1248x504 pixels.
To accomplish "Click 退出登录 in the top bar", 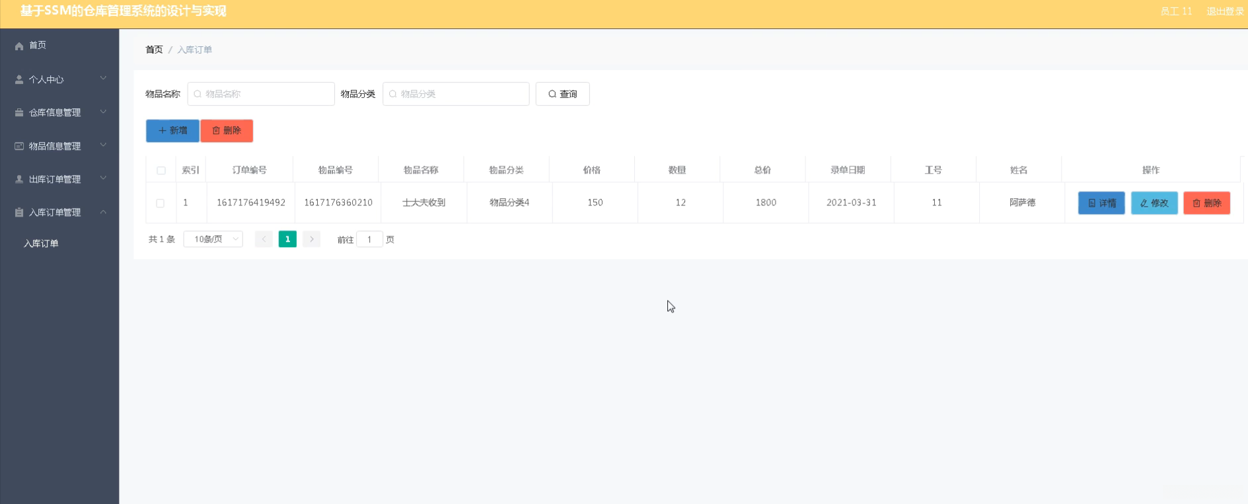I will click(1225, 11).
